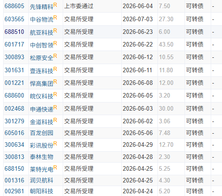Image resolution: width=222 pixels, height=196 pixels.
Task: Open 皖仪科技 stock name link
Action: [42, 96]
